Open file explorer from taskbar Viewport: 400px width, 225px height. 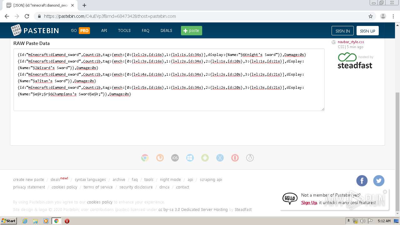(35, 221)
